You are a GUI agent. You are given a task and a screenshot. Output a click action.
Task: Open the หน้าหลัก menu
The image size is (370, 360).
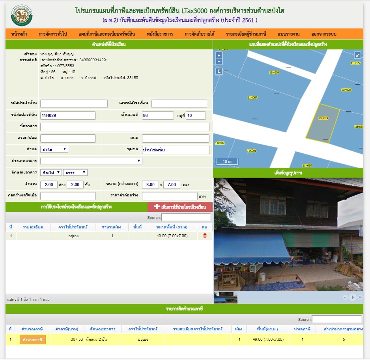[19, 34]
